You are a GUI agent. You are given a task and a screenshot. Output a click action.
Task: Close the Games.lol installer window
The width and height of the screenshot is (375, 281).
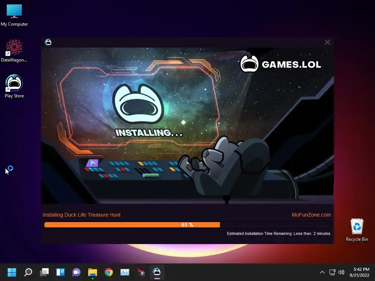pos(327,42)
